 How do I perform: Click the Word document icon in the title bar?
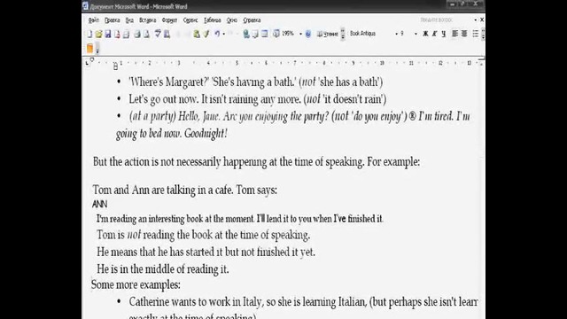[x=85, y=6]
